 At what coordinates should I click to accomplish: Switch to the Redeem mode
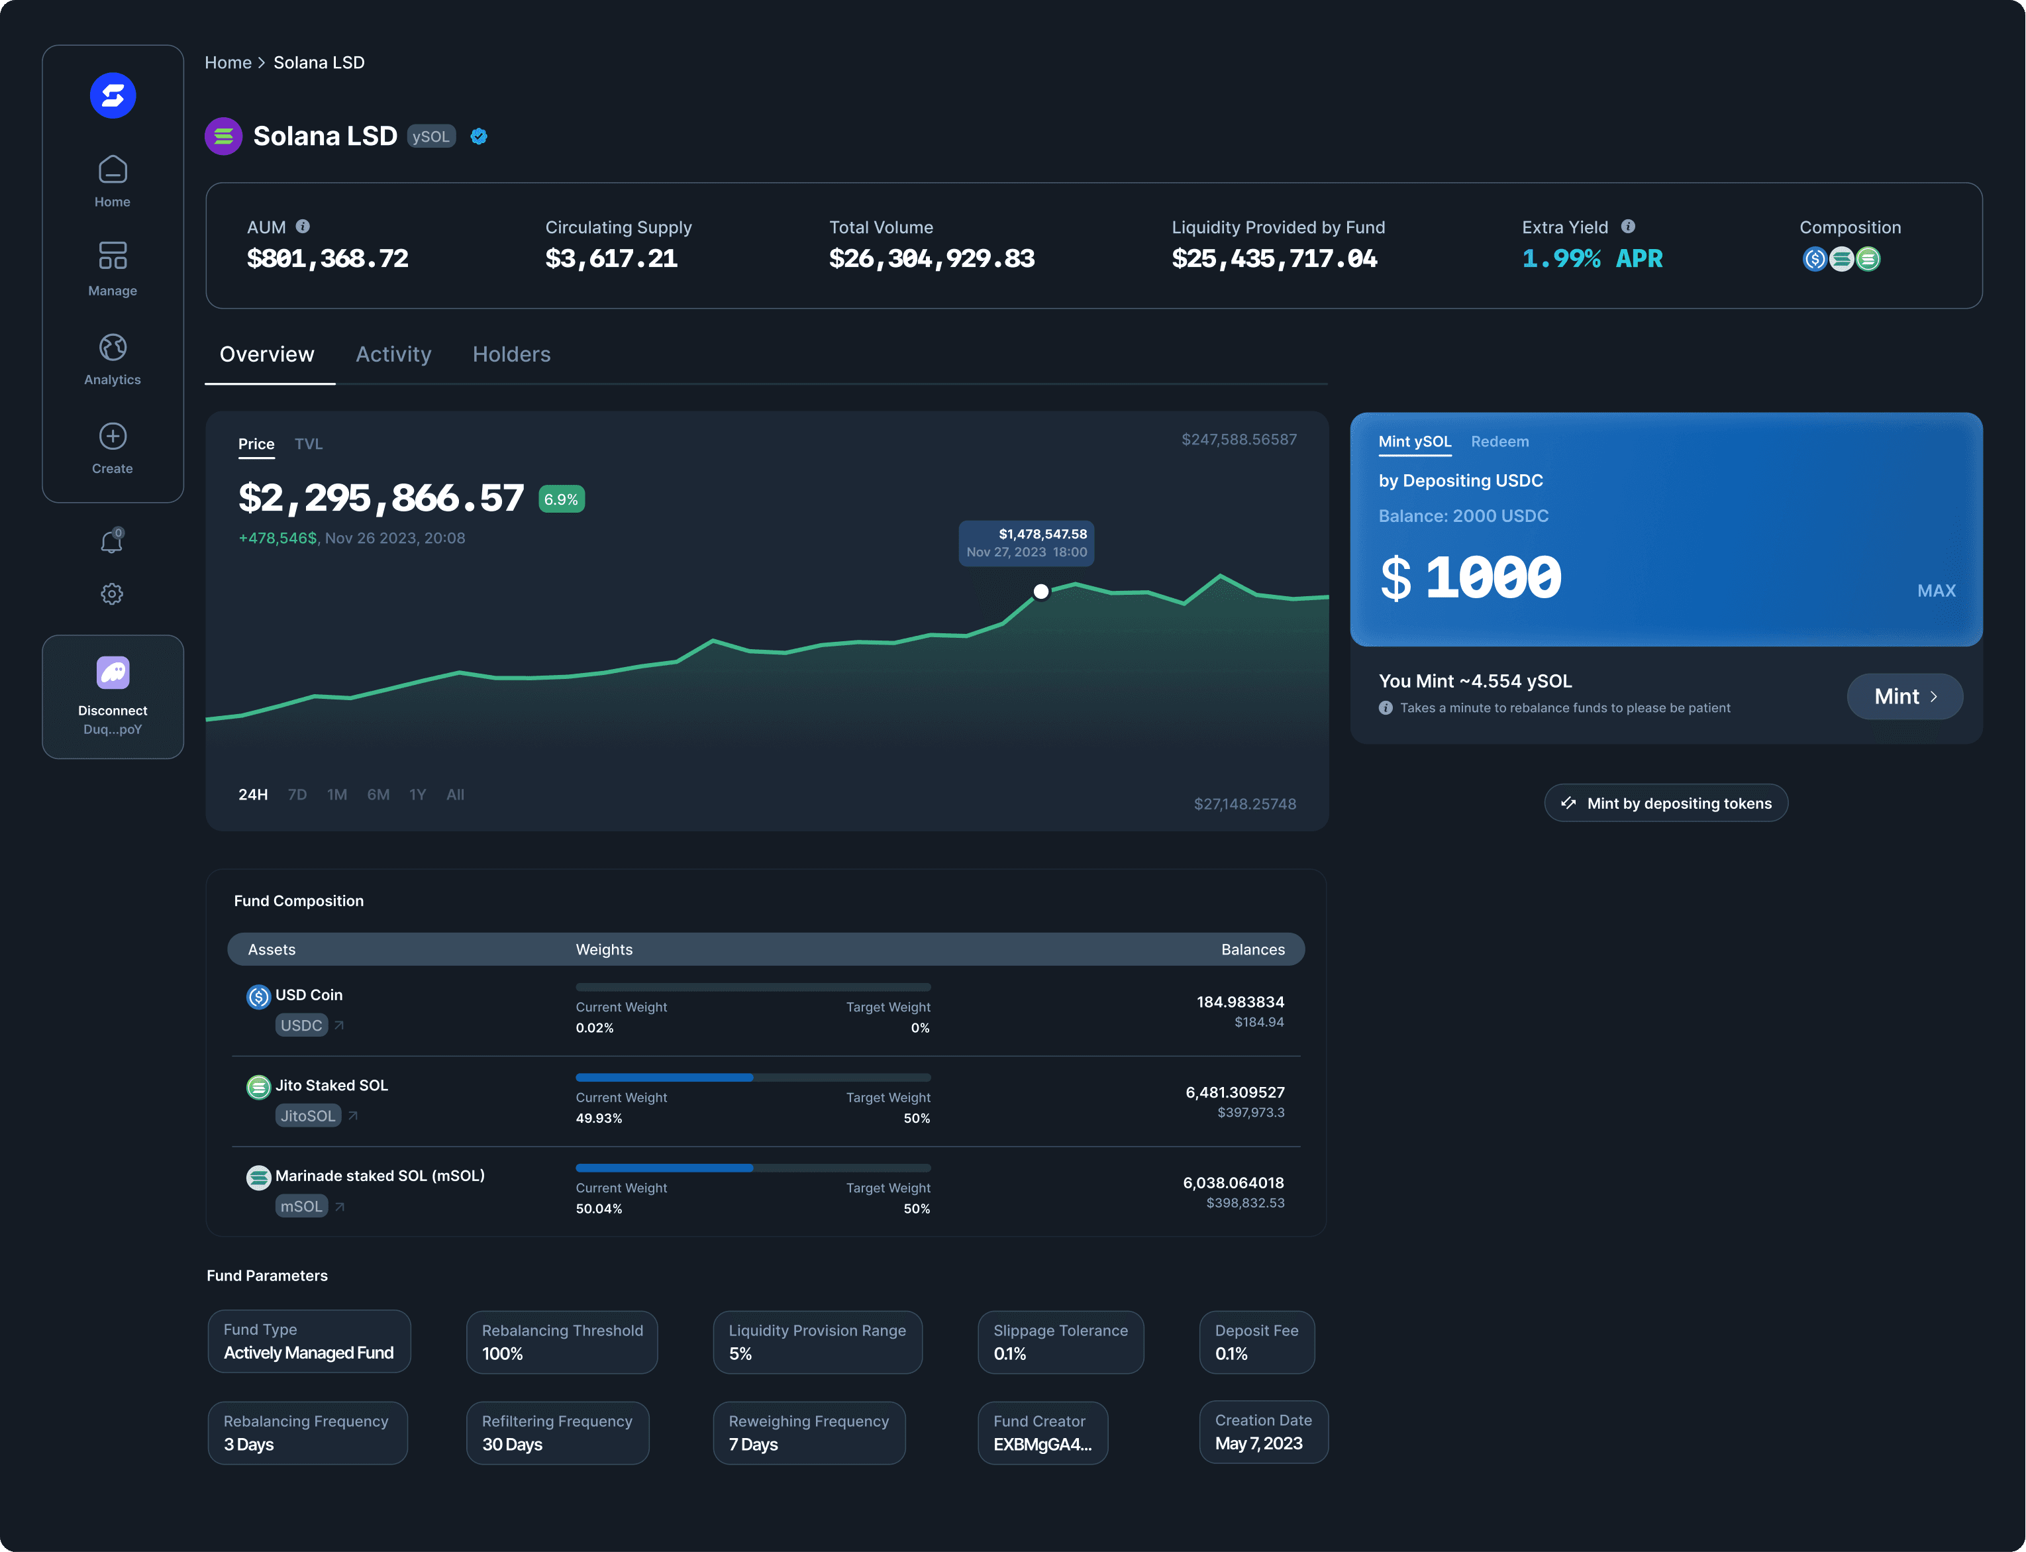(1499, 442)
